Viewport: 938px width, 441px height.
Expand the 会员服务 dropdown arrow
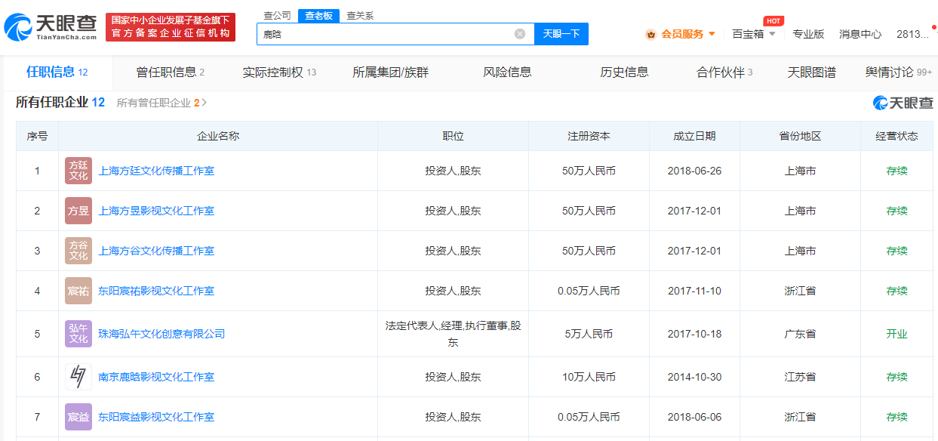point(712,34)
